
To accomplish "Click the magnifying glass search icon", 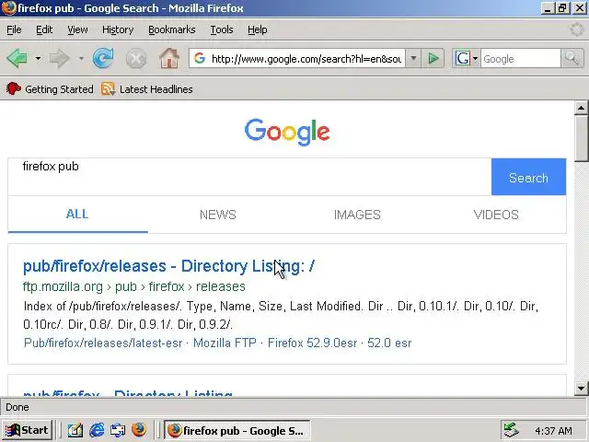I will tap(572, 59).
